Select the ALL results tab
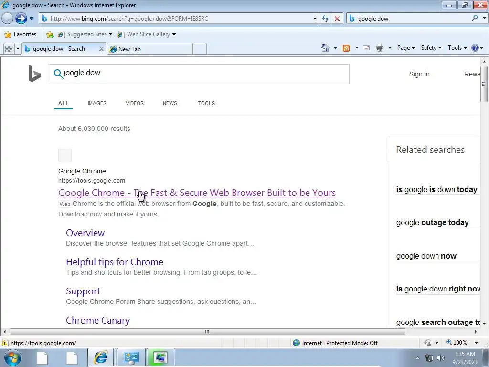 (x=64, y=103)
